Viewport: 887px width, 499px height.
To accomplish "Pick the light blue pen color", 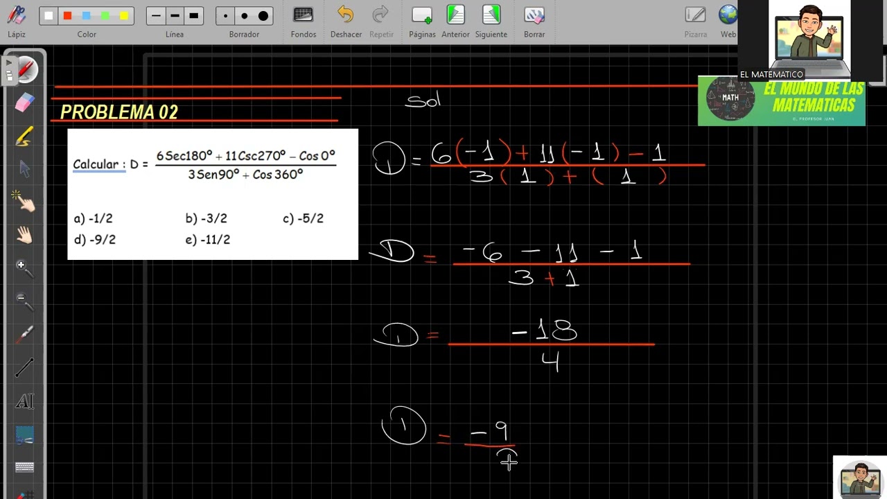I will click(86, 16).
